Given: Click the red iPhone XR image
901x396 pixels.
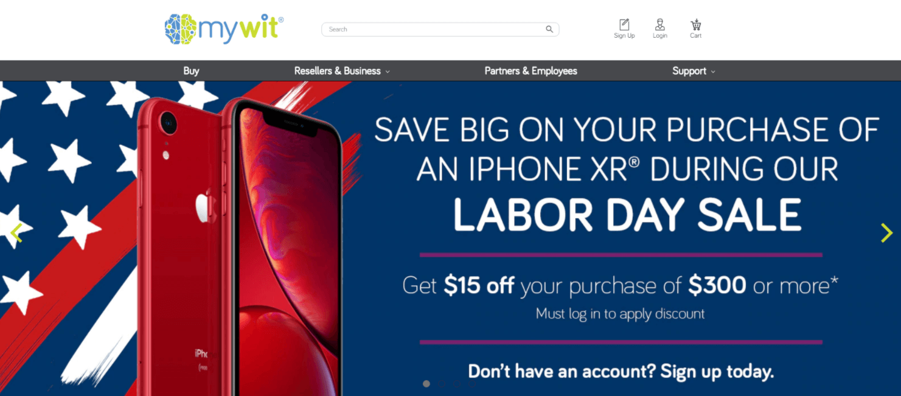Looking at the screenshot, I should tap(238, 243).
